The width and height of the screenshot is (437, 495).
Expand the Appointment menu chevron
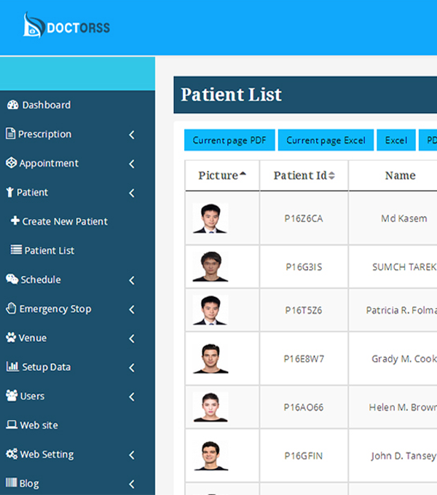point(132,164)
